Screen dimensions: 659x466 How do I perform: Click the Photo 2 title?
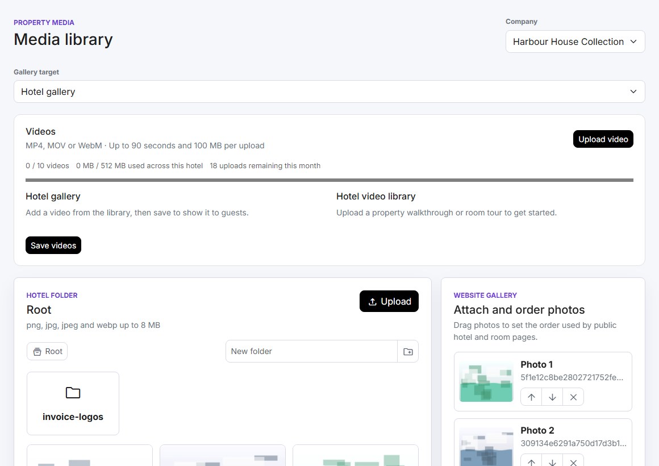(x=537, y=430)
